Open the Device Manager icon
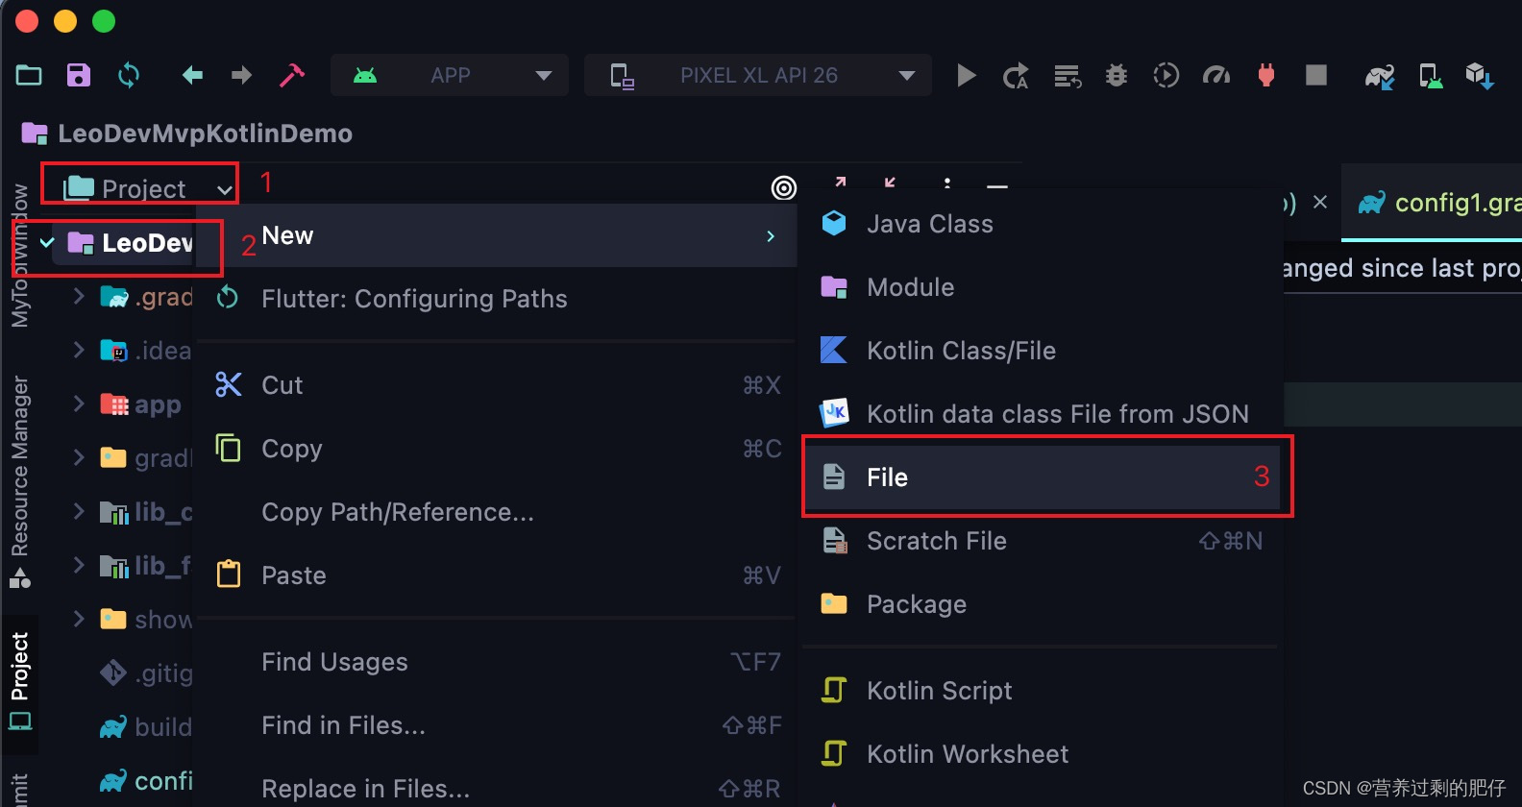 coord(1430,76)
